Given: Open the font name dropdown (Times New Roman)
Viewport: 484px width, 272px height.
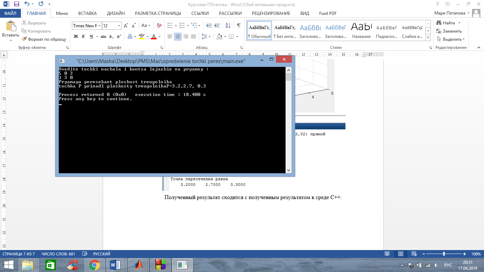Looking at the screenshot, I should (x=100, y=26).
